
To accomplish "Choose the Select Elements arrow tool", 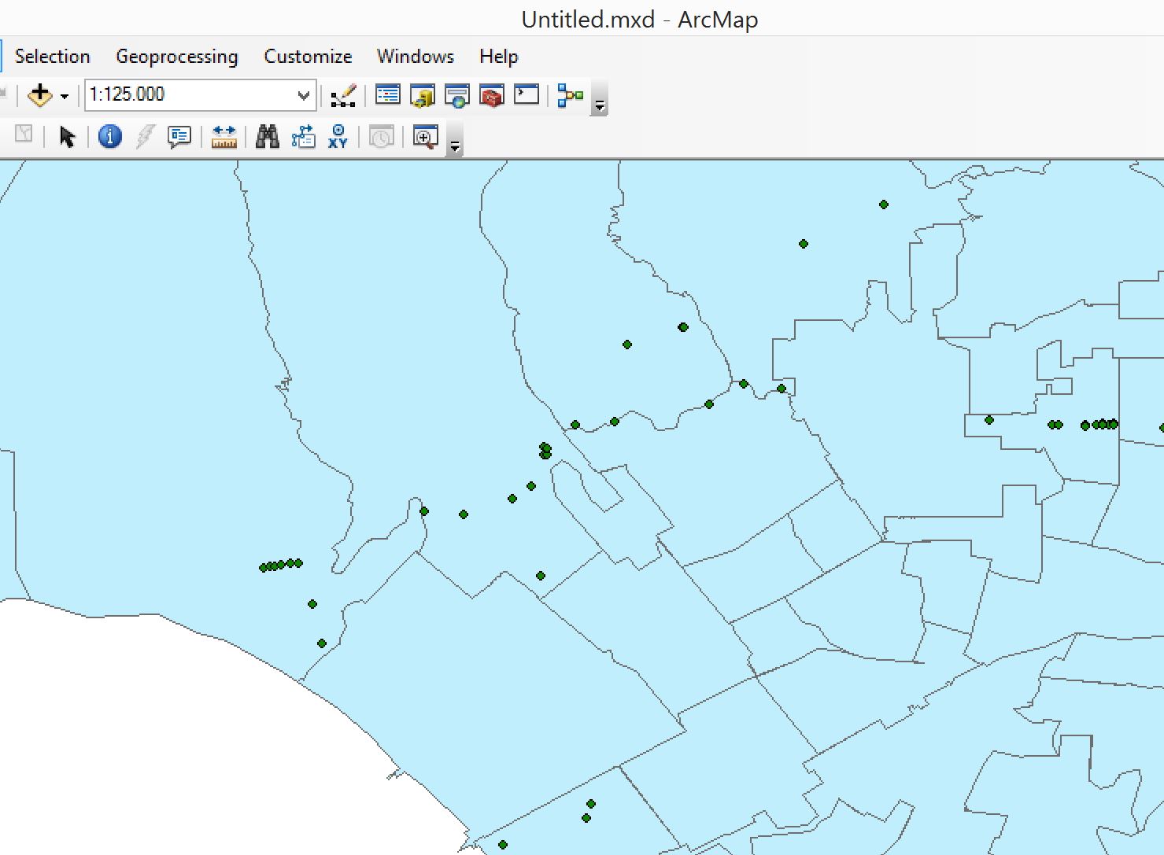I will [x=67, y=137].
